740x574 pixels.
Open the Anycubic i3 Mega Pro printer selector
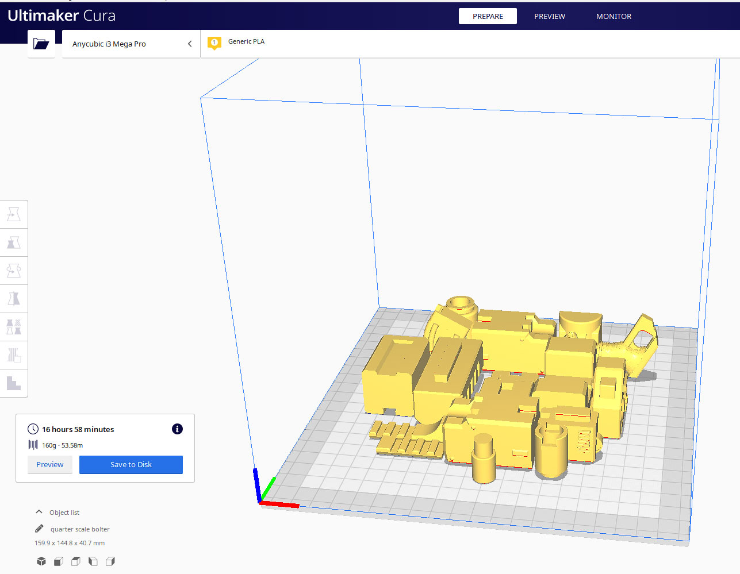[x=131, y=44]
